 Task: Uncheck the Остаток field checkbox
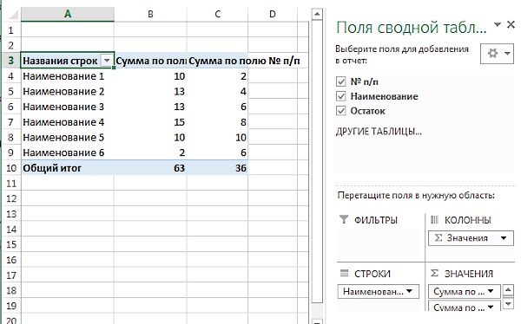[341, 111]
